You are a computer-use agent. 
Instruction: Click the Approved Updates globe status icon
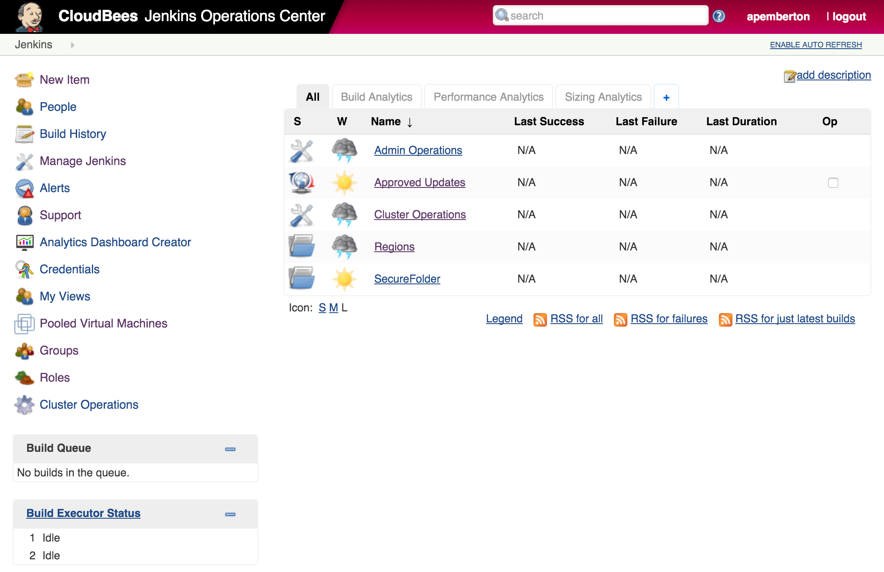click(x=301, y=183)
